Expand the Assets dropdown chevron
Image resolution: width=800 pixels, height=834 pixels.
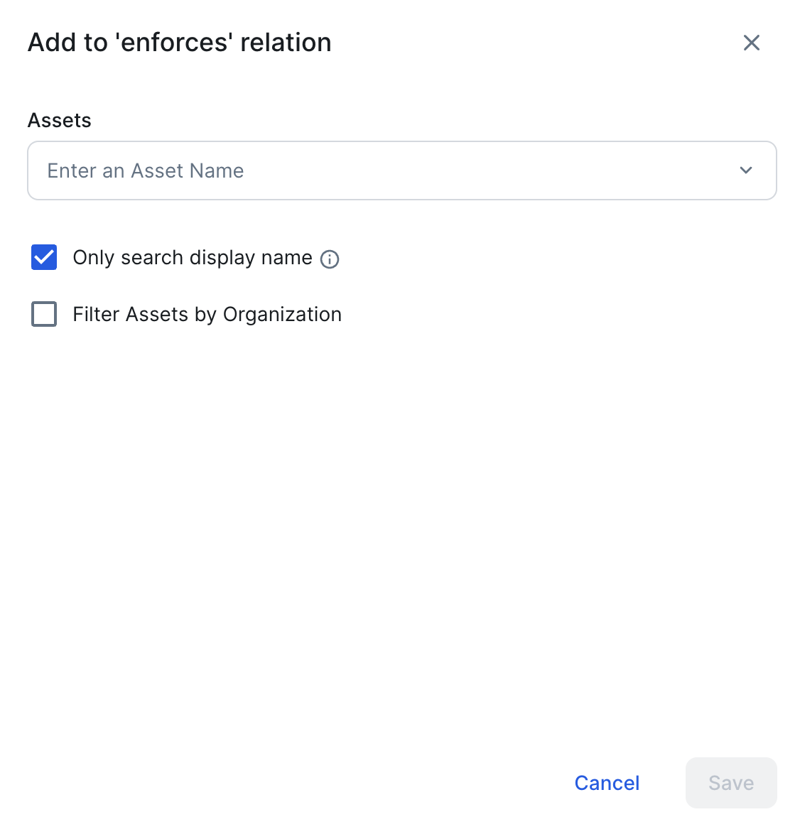pyautogui.click(x=746, y=170)
